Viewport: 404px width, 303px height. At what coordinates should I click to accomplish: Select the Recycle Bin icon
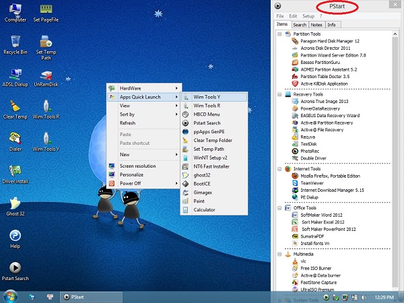[x=15, y=45]
